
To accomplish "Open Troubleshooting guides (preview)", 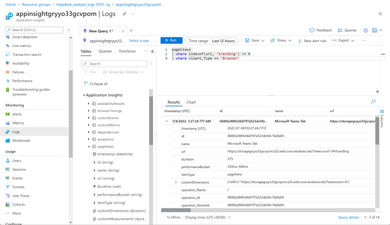I will pos(31,92).
